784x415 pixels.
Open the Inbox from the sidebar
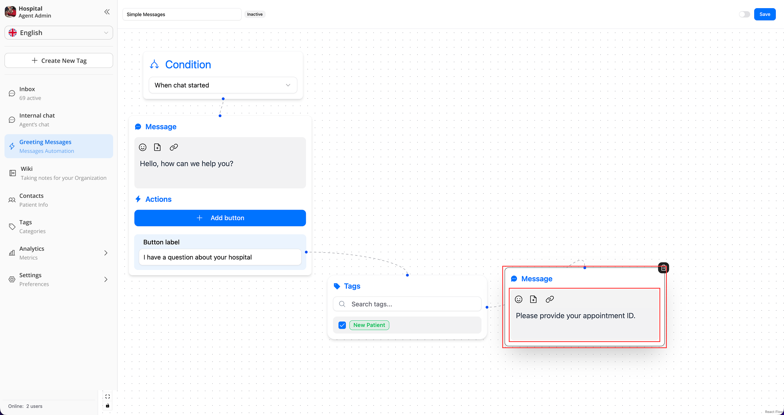coord(27,93)
